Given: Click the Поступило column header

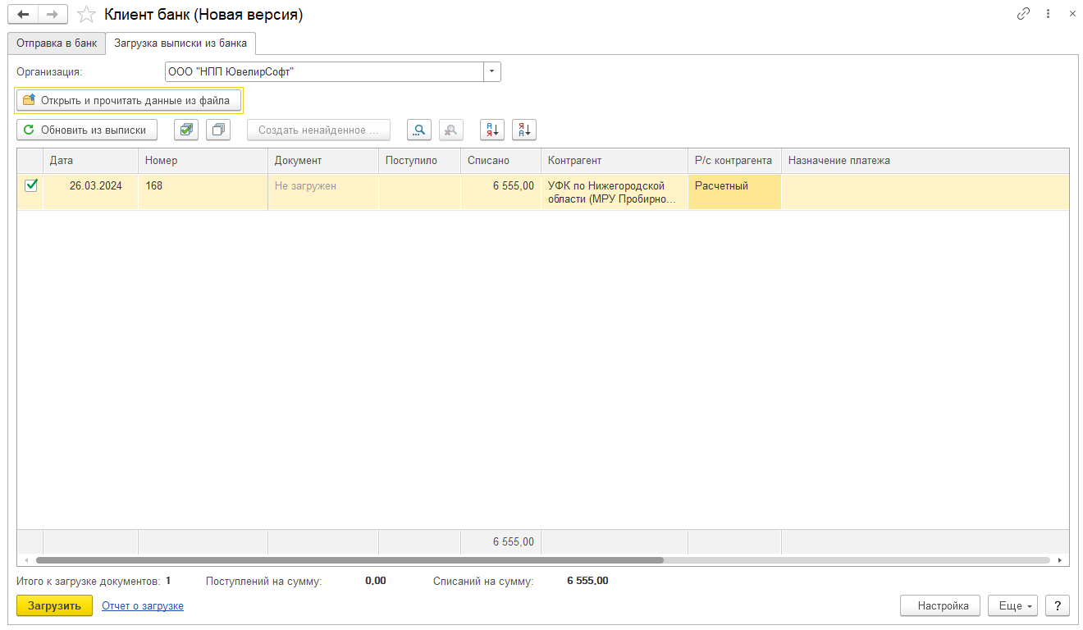Looking at the screenshot, I should pyautogui.click(x=419, y=161).
